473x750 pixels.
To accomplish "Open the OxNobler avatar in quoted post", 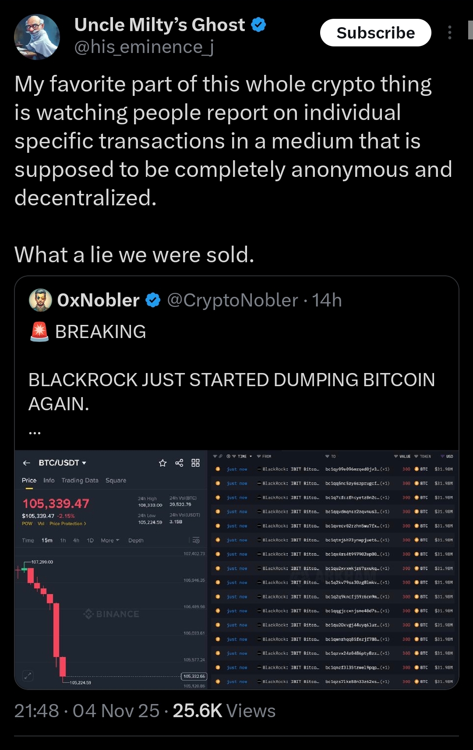I will 40,300.
